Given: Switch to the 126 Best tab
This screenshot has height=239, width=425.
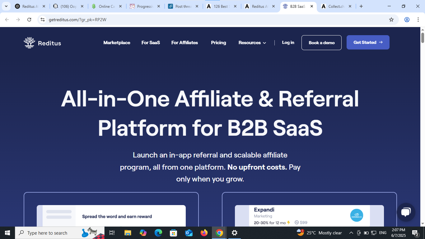Looking at the screenshot, I should click(x=221, y=6).
